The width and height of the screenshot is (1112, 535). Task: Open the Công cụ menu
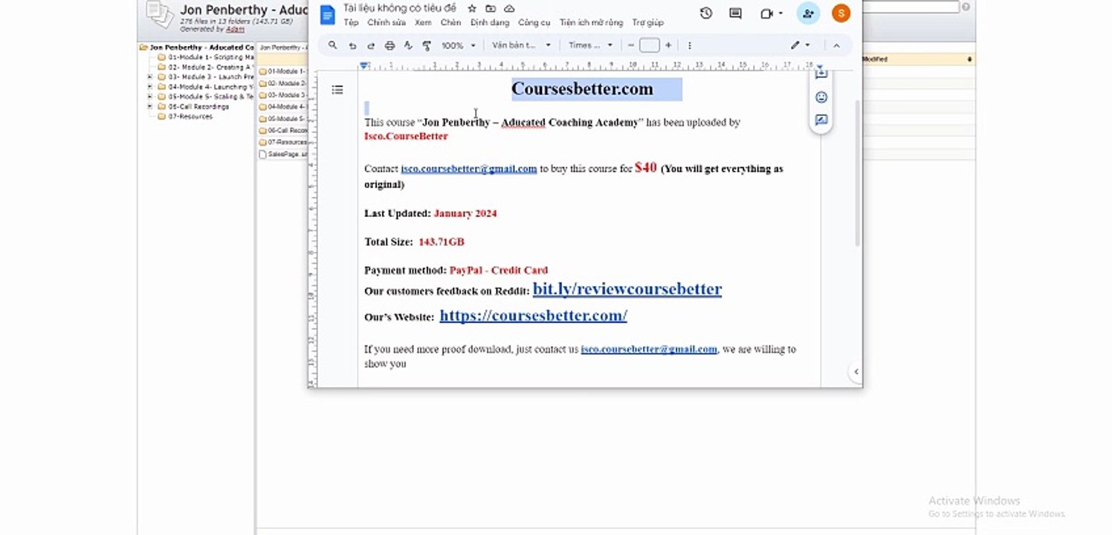[534, 23]
